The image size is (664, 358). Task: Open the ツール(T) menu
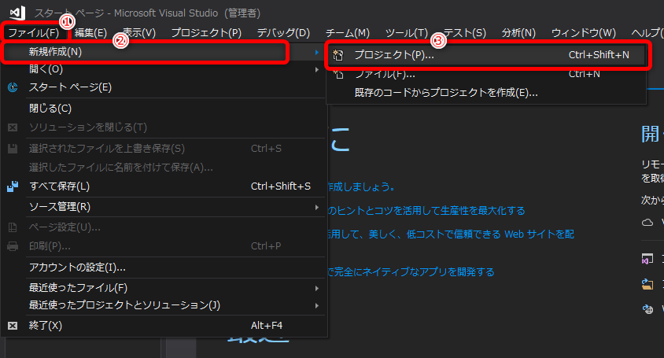pos(407,32)
